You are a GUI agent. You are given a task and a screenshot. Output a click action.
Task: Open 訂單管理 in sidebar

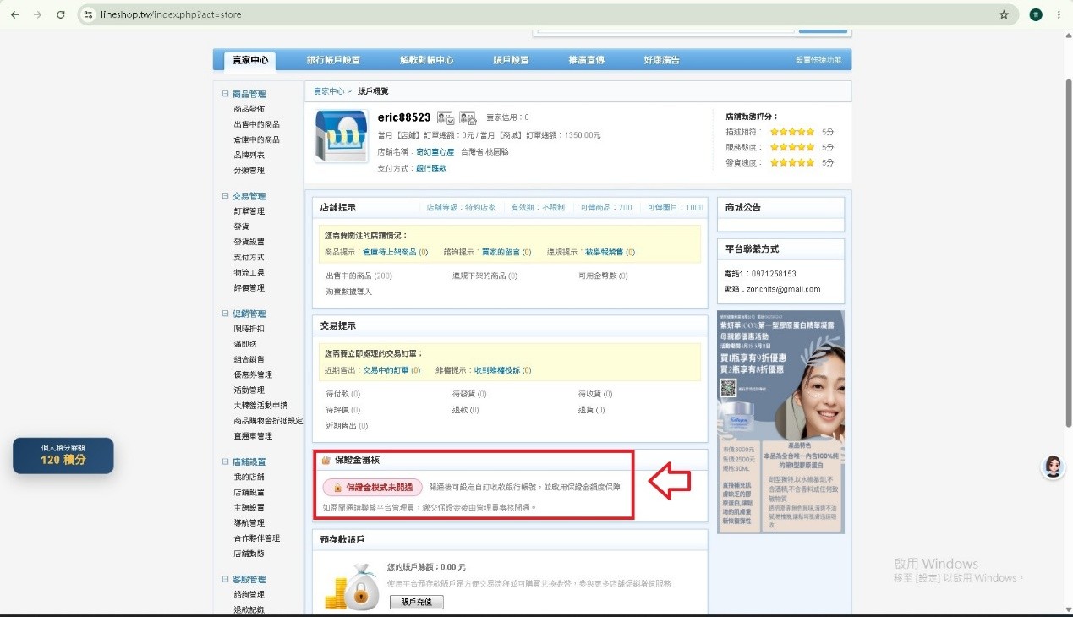pyautogui.click(x=249, y=211)
